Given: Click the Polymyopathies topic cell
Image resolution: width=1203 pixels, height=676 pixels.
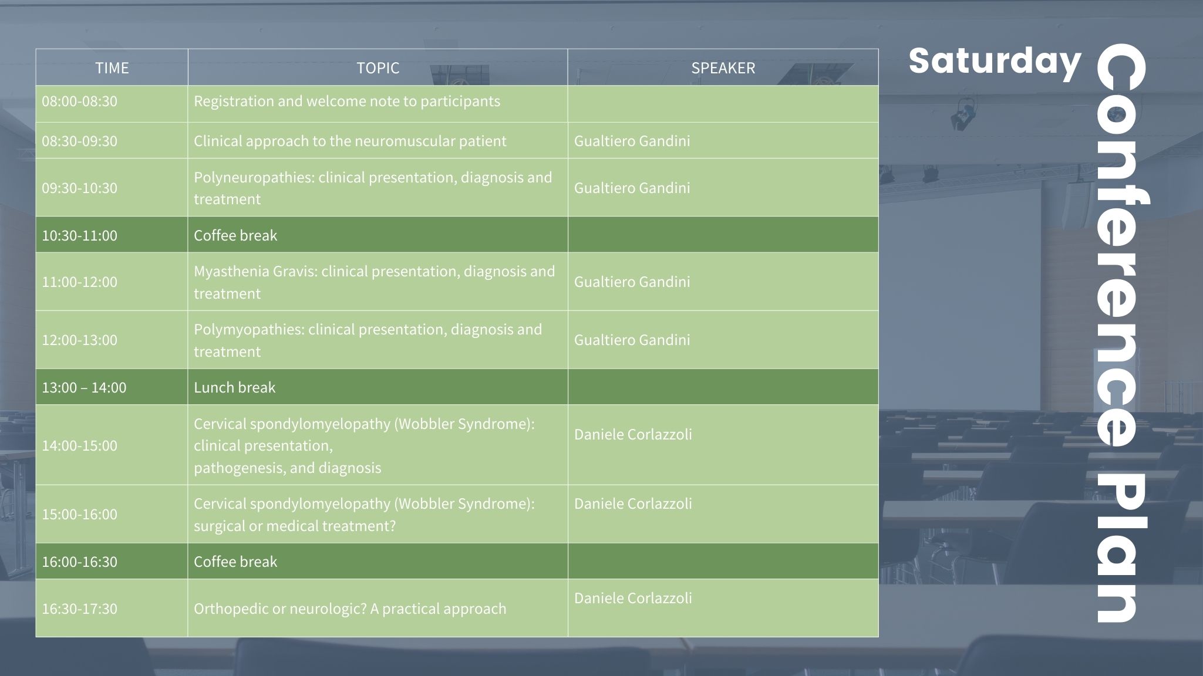Looking at the screenshot, I should tap(368, 340).
